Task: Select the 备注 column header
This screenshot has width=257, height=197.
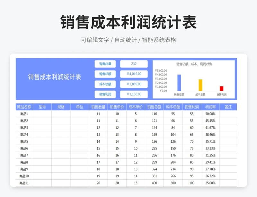Action: pos(228,107)
